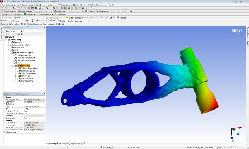The image size is (249, 149).
Task: Check the Display Time parameter box
Action: point(7,111)
